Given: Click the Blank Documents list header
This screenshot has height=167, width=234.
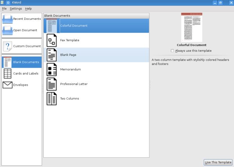Looking at the screenshot, I should 96,16.
